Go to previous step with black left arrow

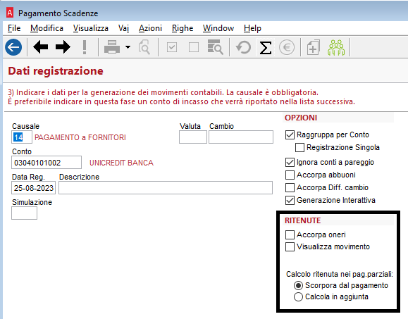click(x=41, y=47)
